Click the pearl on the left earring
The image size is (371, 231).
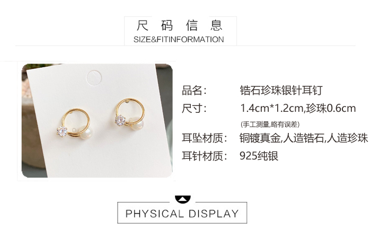[85, 132]
